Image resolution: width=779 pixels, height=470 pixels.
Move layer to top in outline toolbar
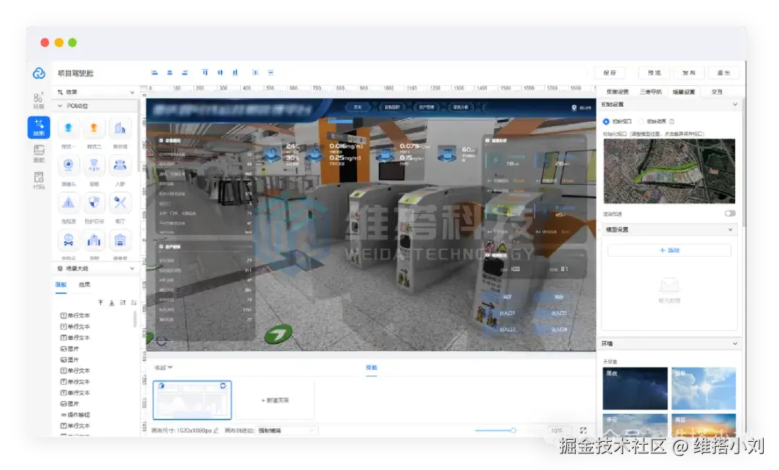click(100, 302)
